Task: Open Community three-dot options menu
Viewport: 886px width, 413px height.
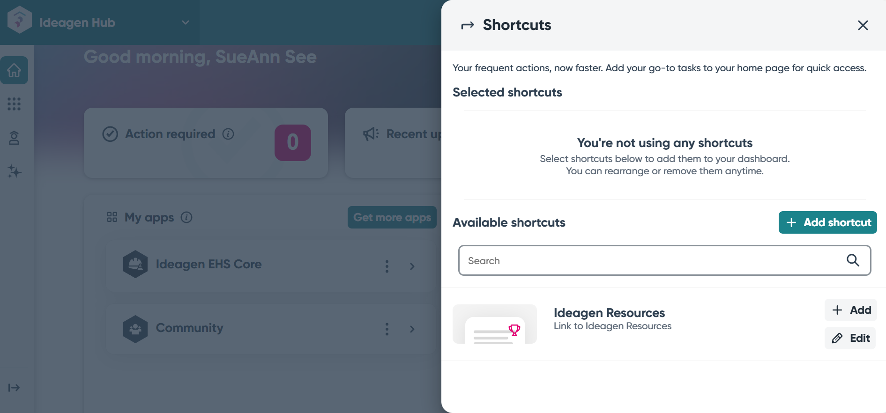Action: point(387,329)
